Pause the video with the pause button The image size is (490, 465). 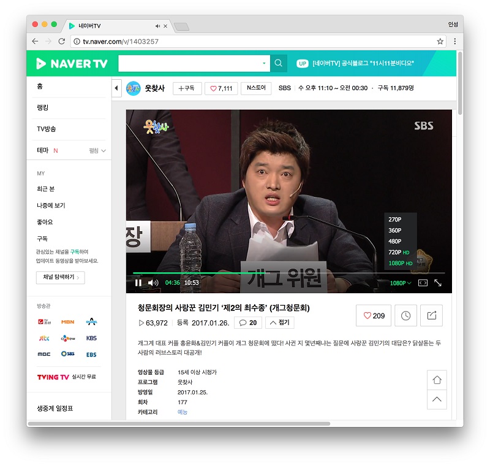tap(138, 283)
